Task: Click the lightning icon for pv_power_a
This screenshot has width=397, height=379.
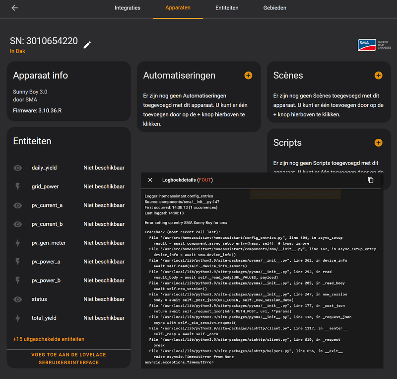Action: [x=18, y=262]
